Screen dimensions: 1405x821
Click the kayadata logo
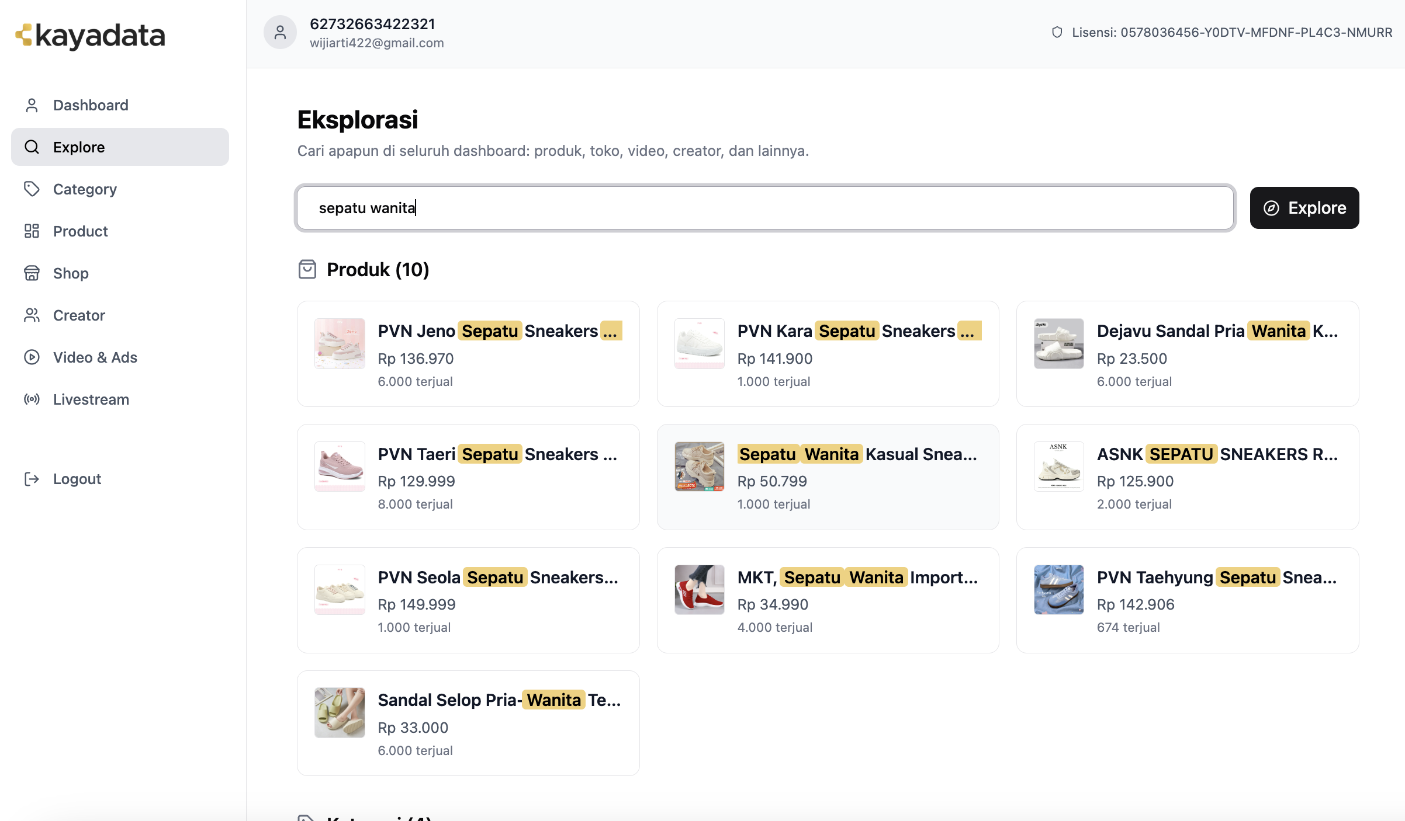91,36
